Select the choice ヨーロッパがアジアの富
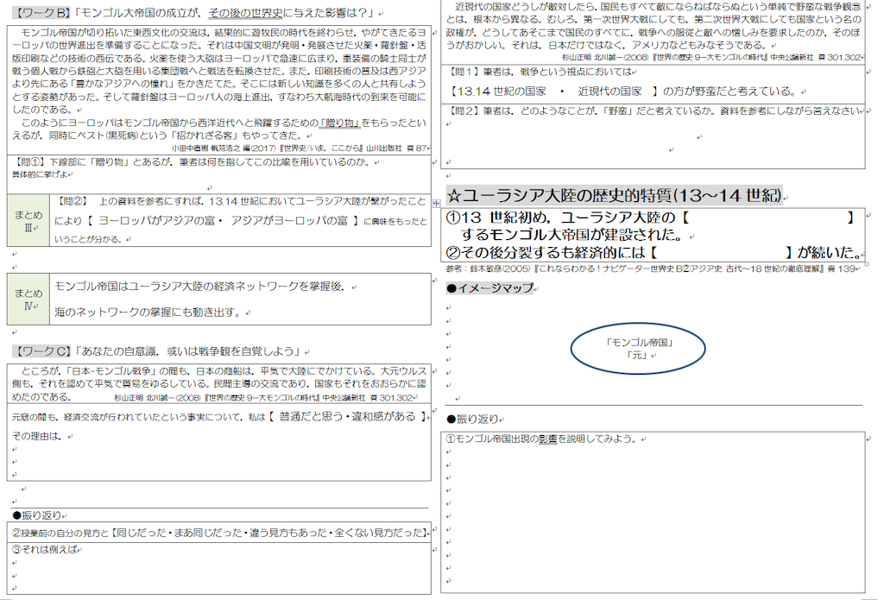This screenshot has width=884, height=600. tap(157, 220)
